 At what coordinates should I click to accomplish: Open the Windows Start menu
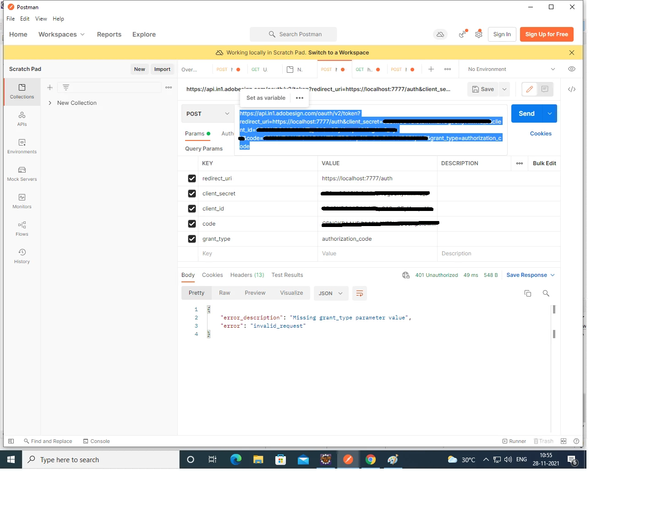(x=11, y=459)
